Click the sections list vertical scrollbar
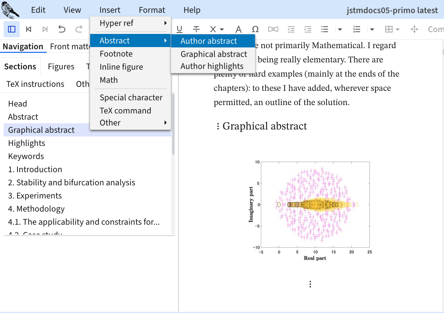The height and width of the screenshot is (313, 444). coord(173,124)
